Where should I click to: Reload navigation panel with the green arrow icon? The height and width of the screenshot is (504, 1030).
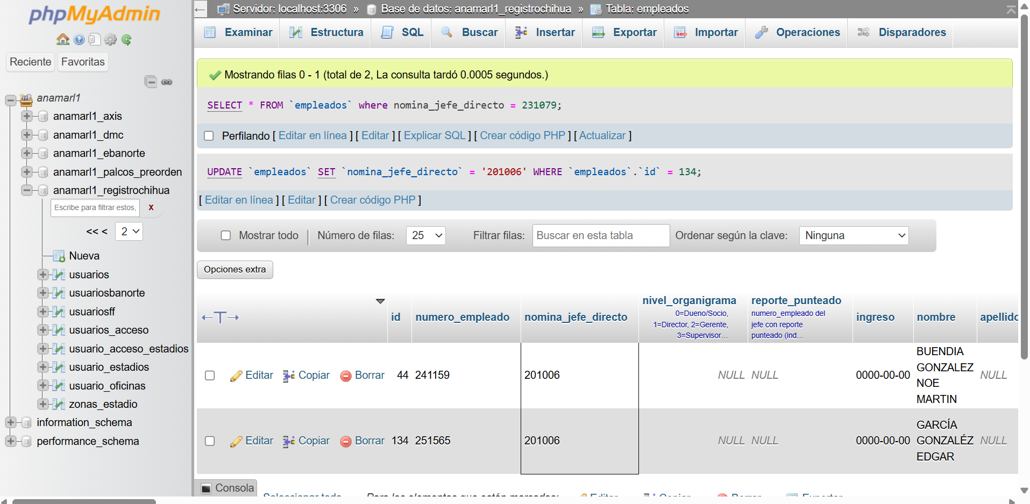pos(126,39)
